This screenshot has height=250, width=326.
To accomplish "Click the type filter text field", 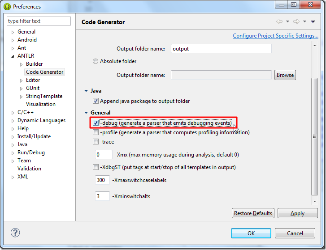I will click(39, 21).
